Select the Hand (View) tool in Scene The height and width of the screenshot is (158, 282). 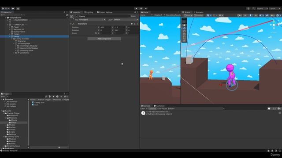point(184,25)
